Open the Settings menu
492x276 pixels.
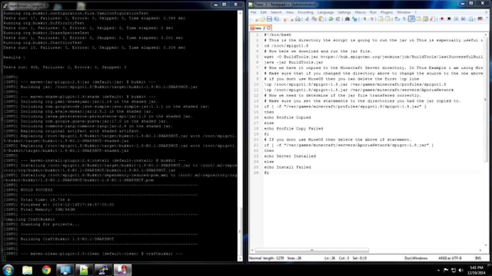tap(344, 12)
